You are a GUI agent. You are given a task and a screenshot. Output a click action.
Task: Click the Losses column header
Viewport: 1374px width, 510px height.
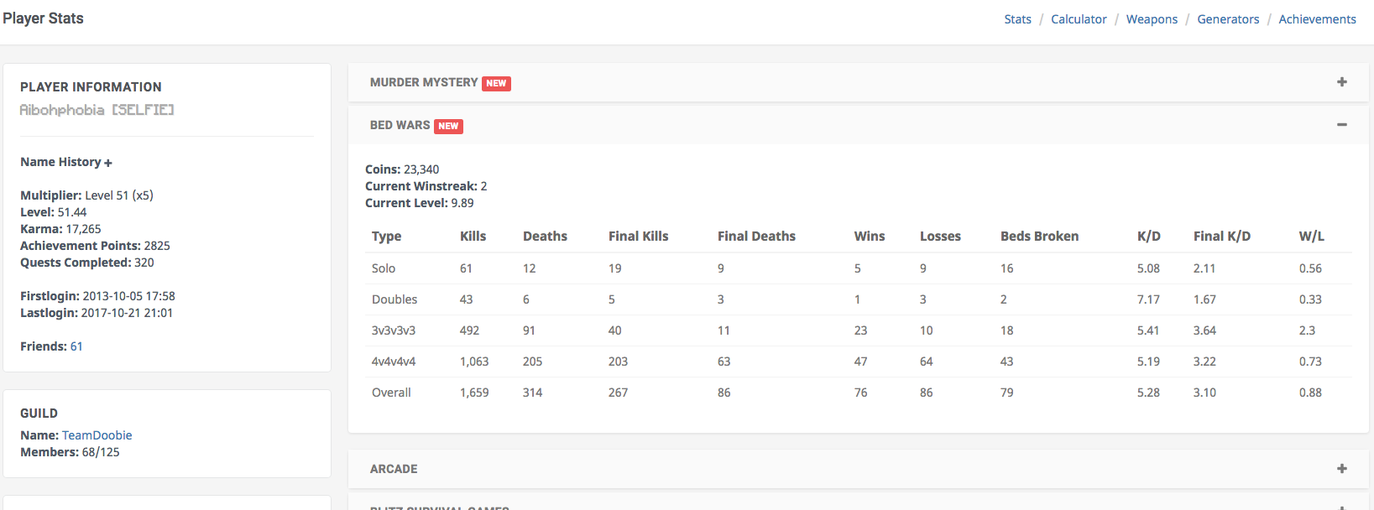point(940,237)
